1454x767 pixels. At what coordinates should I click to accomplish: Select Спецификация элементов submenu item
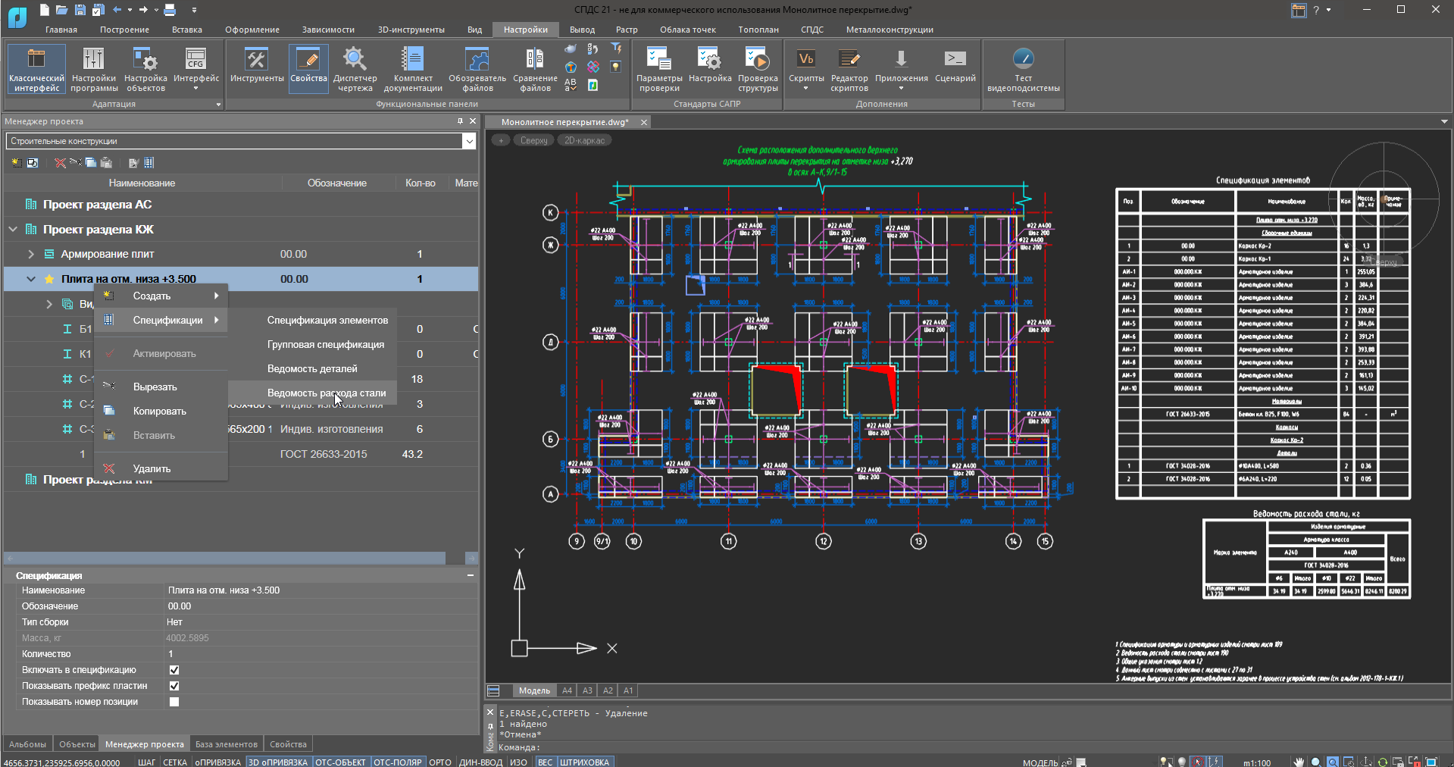pos(327,320)
